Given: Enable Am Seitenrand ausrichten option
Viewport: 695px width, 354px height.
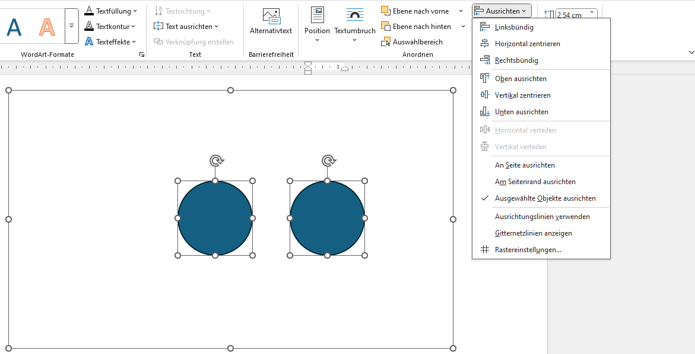Looking at the screenshot, I should click(541, 182).
